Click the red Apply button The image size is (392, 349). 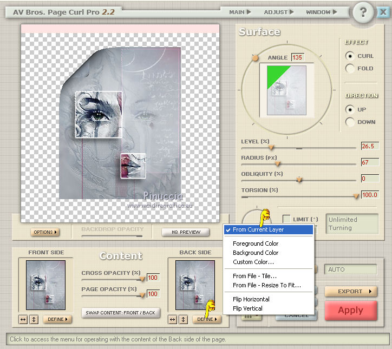(x=351, y=310)
